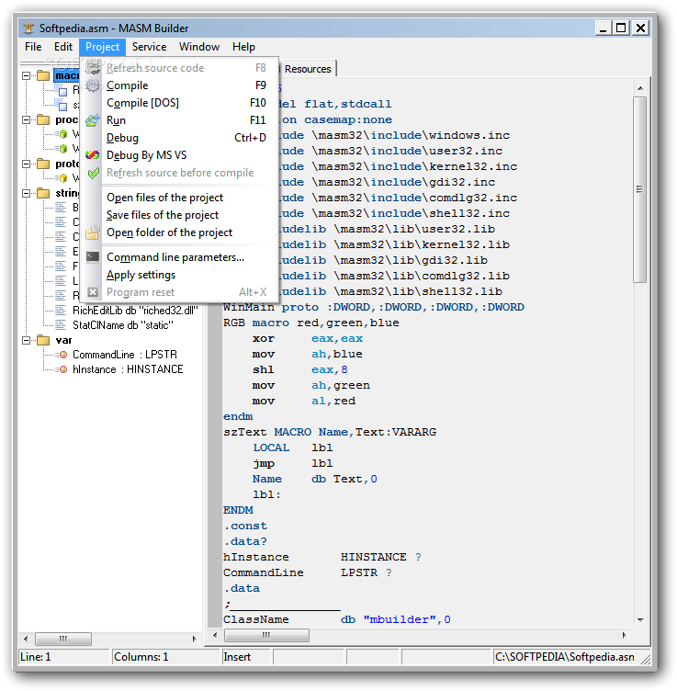Toggle Refresh source before compile checkmark
The image size is (677, 691).
(x=93, y=173)
